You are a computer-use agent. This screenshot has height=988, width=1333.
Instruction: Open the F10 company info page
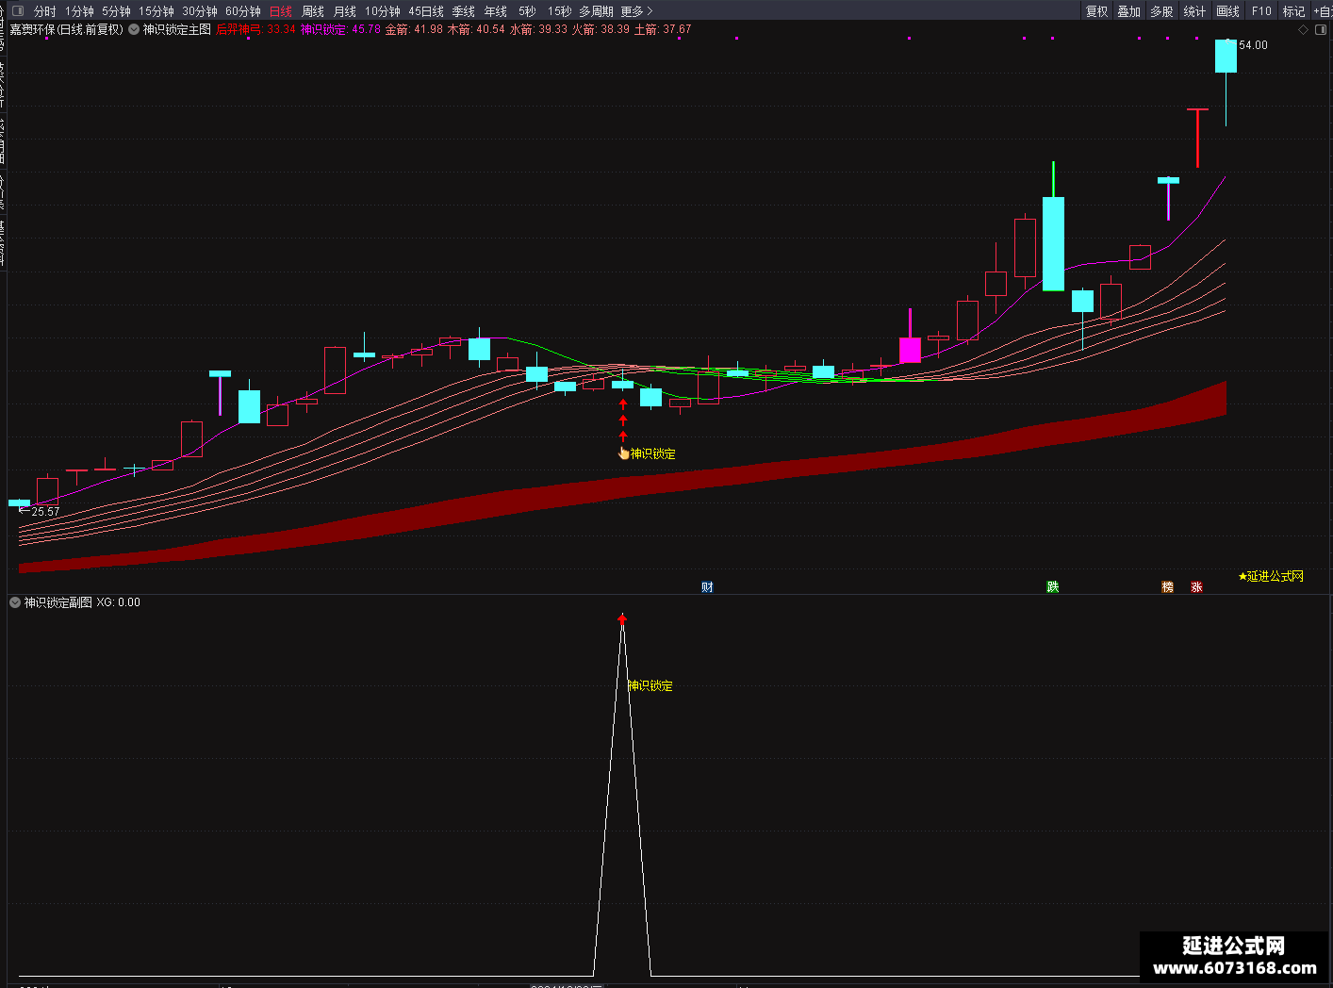tap(1261, 11)
